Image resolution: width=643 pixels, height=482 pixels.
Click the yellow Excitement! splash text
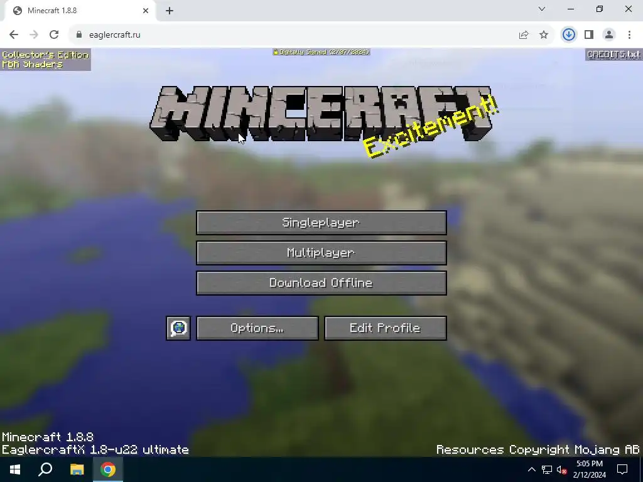click(x=431, y=127)
